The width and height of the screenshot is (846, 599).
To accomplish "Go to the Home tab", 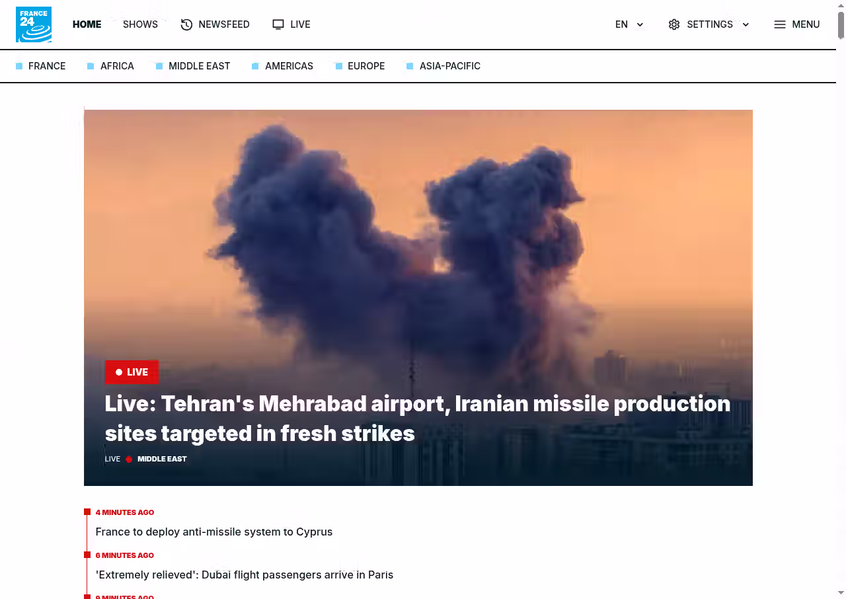I will click(87, 24).
